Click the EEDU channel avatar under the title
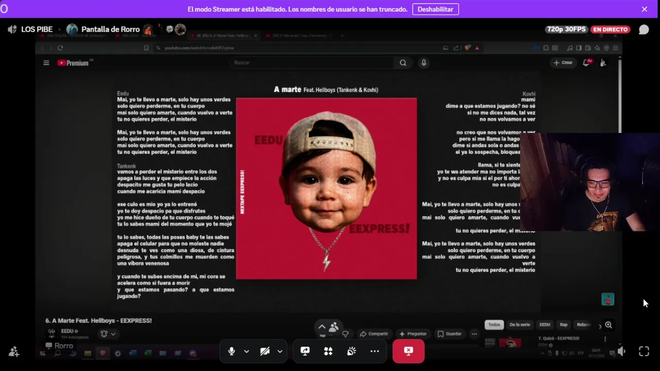This screenshot has height=371, width=660. click(52, 333)
